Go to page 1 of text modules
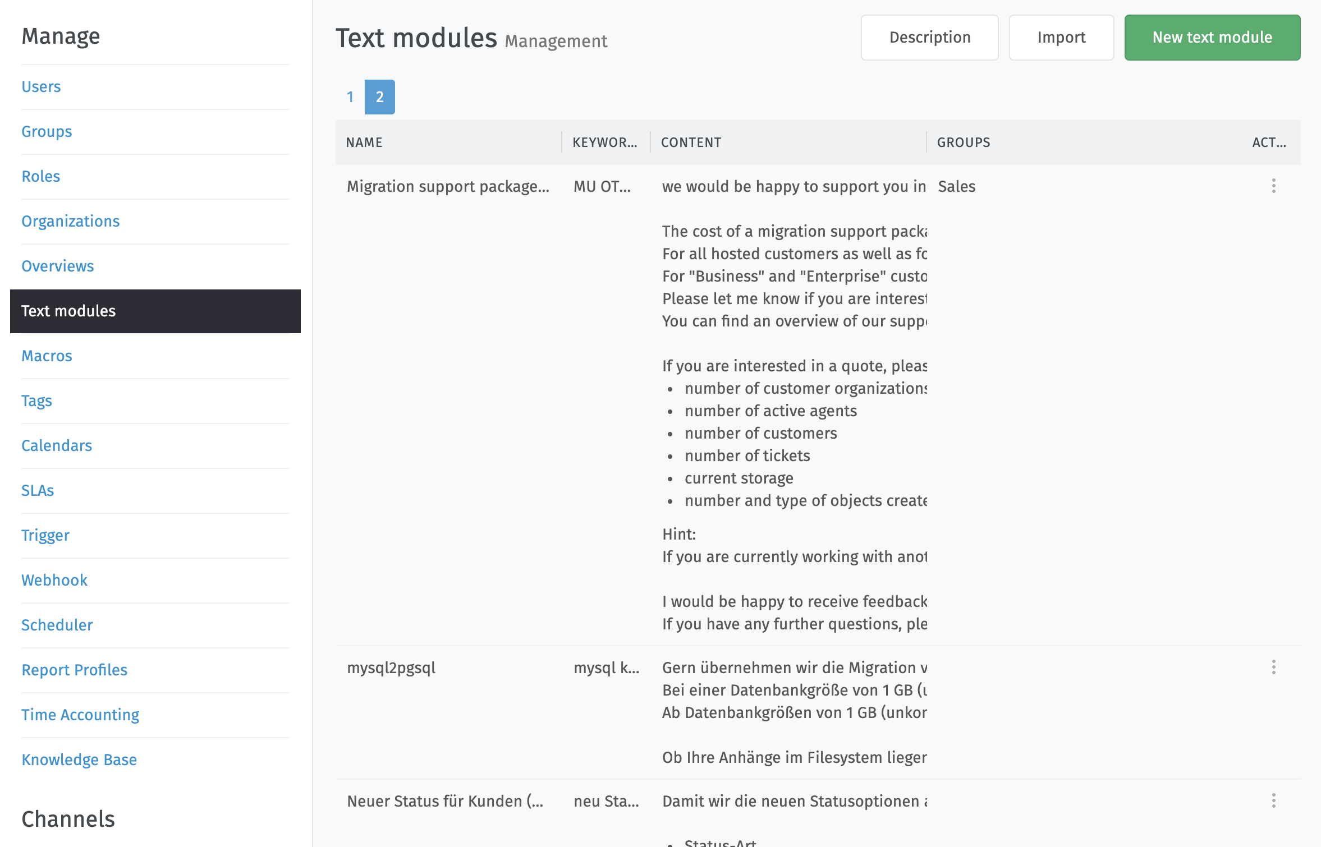This screenshot has height=847, width=1321. coord(350,96)
